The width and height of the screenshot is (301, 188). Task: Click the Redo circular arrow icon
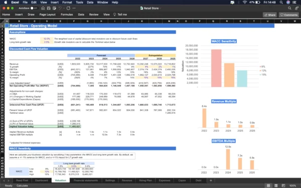(x=68, y=8)
